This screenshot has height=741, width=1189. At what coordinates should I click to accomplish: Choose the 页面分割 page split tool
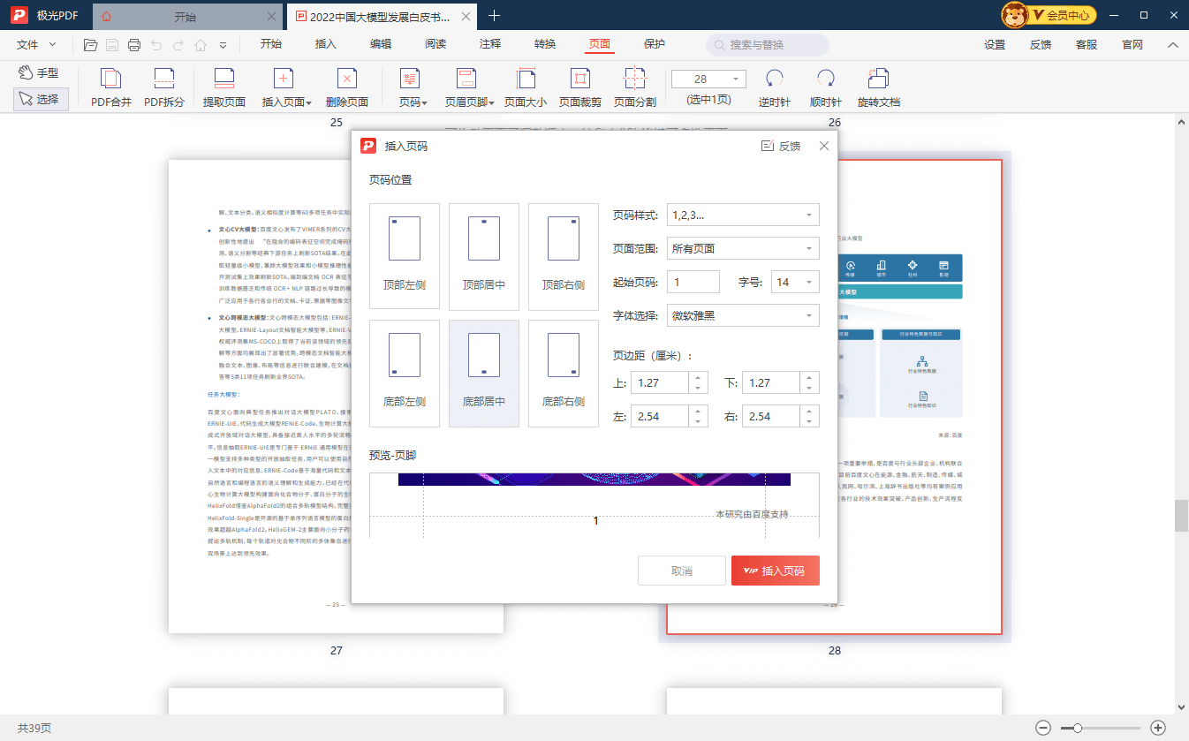635,88
